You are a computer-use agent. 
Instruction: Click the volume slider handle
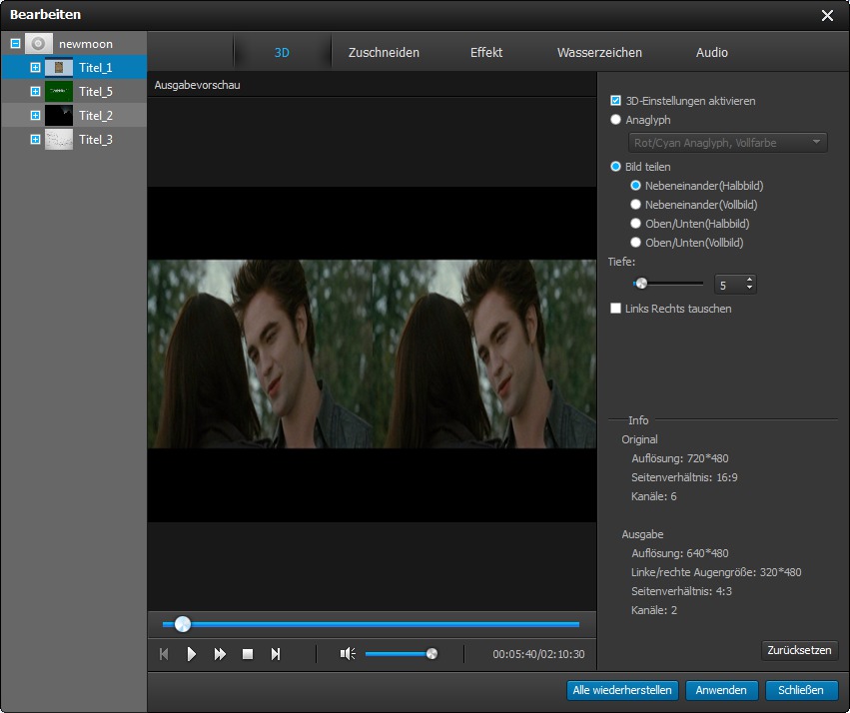[432, 654]
